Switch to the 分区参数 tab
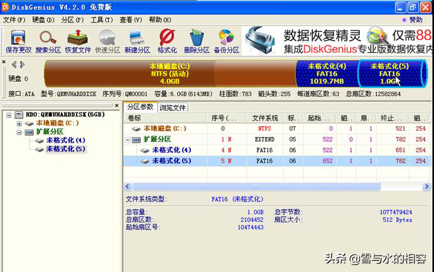This screenshot has height=272, width=434. point(140,107)
